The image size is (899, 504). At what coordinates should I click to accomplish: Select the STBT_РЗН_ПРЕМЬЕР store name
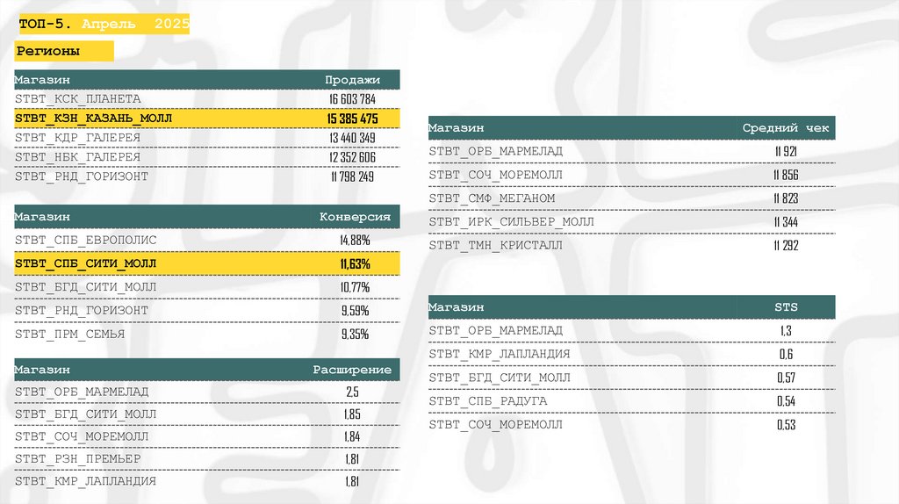point(78,458)
